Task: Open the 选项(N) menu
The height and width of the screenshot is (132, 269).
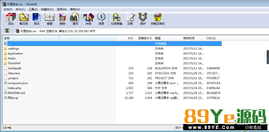Action: (62, 9)
